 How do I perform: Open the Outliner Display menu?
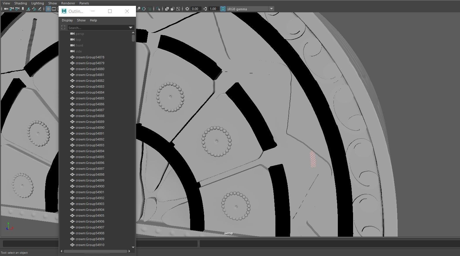pos(67,20)
